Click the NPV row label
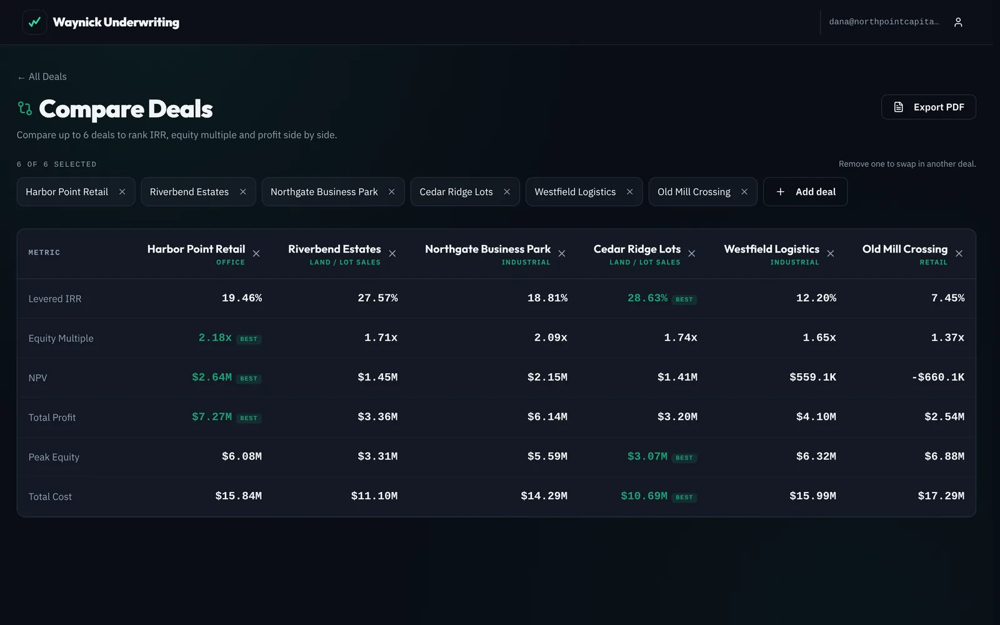Screen dimensions: 1000x625 coord(37,378)
